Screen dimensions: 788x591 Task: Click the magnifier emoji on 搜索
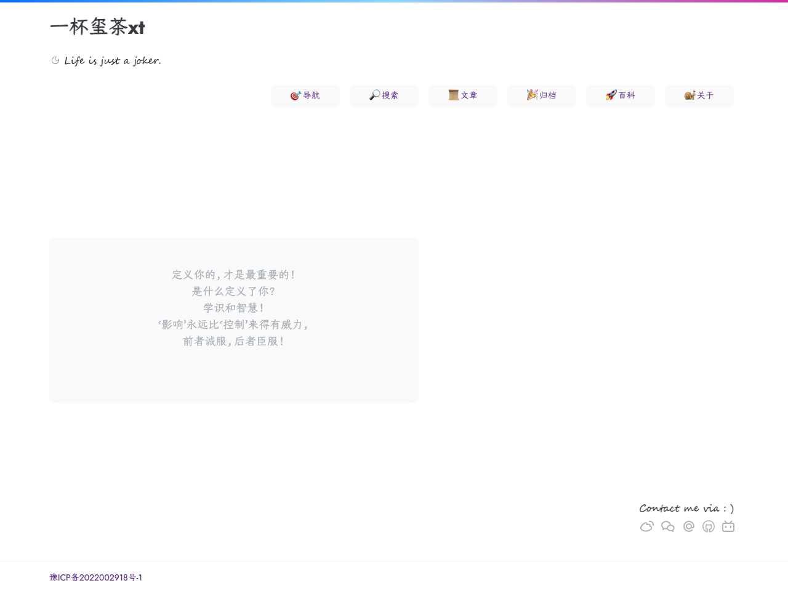pyautogui.click(x=375, y=95)
